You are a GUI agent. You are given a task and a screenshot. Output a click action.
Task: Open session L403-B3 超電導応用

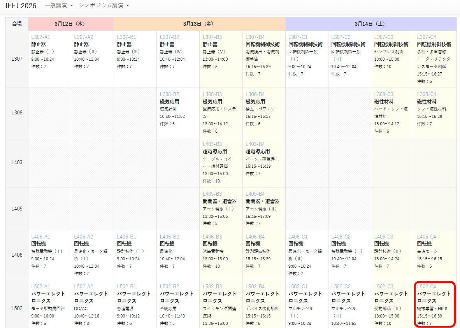click(x=212, y=144)
